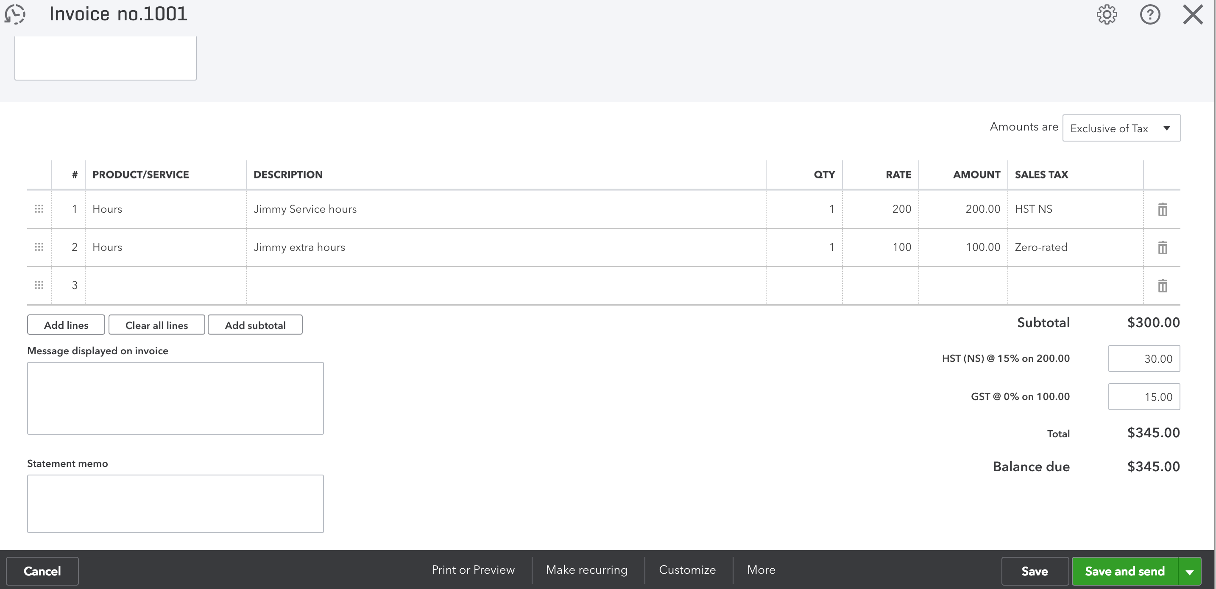Image resolution: width=1216 pixels, height=589 pixels.
Task: Delete line 1 with trash icon
Action: coord(1162,210)
